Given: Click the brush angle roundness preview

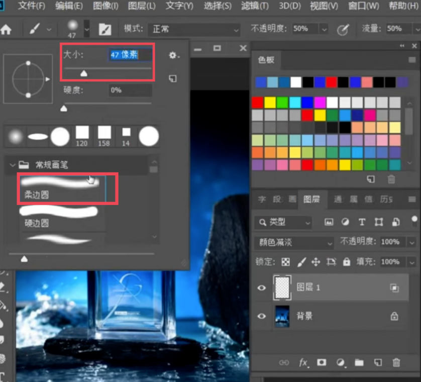Looking at the screenshot, I should click(x=28, y=79).
